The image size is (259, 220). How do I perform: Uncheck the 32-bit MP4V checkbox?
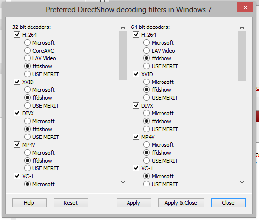pyautogui.click(x=17, y=145)
